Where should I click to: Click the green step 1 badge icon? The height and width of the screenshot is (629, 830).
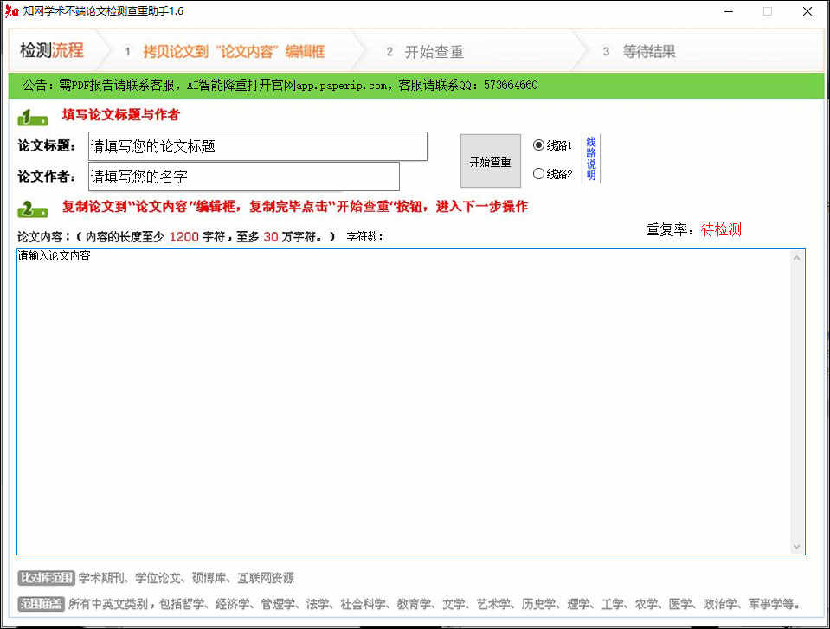[x=33, y=118]
